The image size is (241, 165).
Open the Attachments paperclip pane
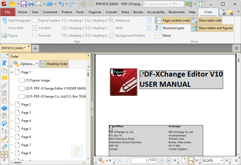4,86
